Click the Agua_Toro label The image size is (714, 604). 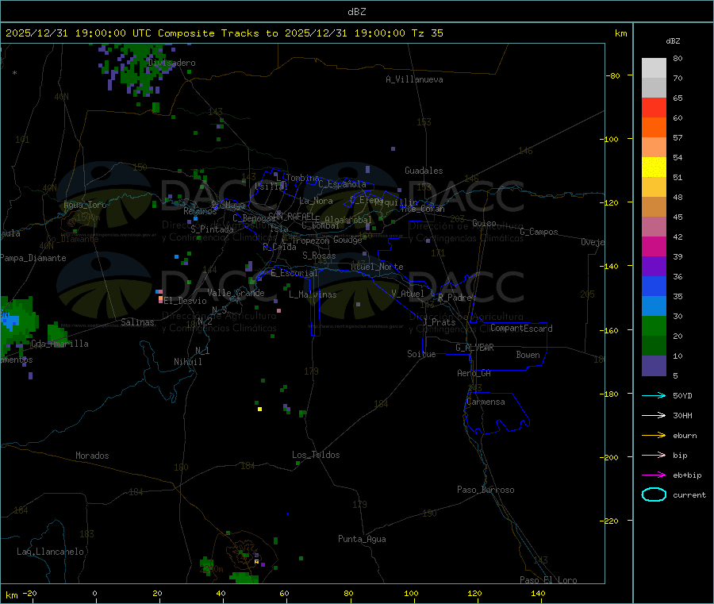pos(85,205)
